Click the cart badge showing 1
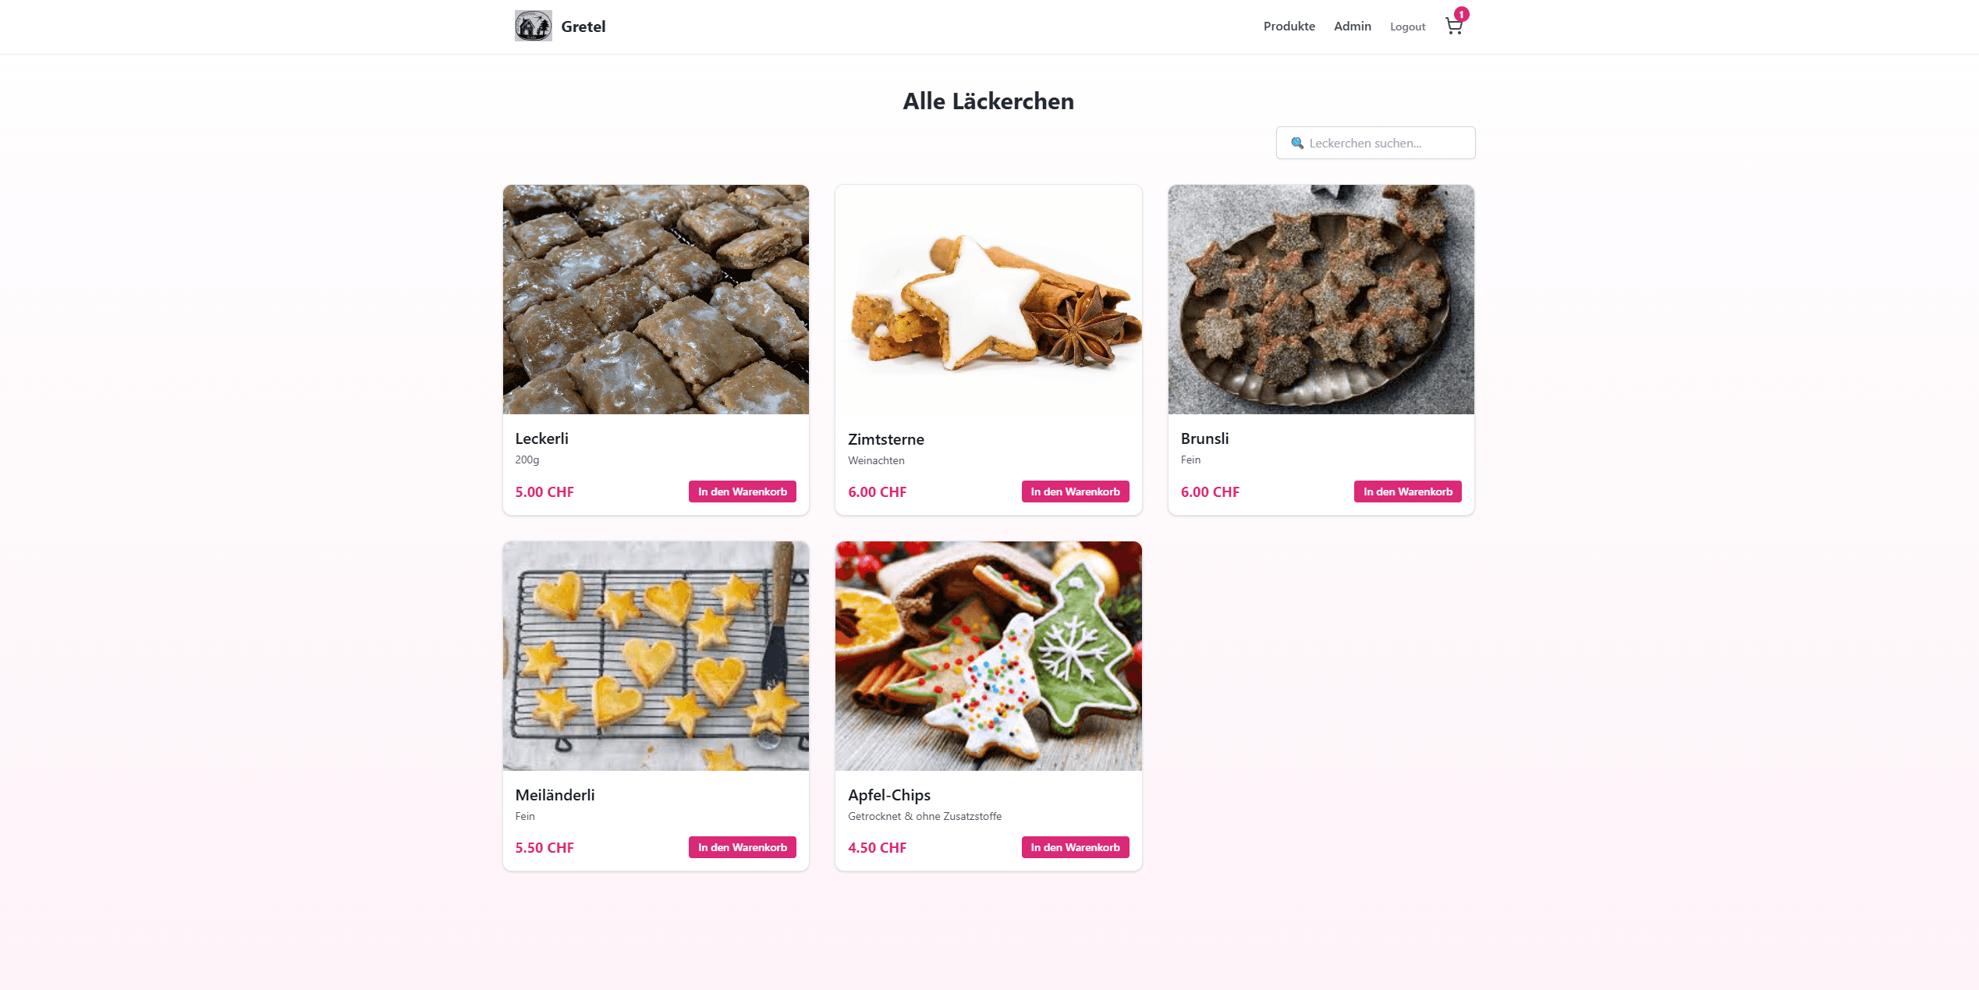 1462,14
